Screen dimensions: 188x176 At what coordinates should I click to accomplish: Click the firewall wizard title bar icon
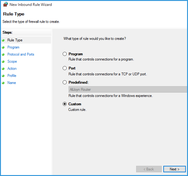(x=5, y=5)
